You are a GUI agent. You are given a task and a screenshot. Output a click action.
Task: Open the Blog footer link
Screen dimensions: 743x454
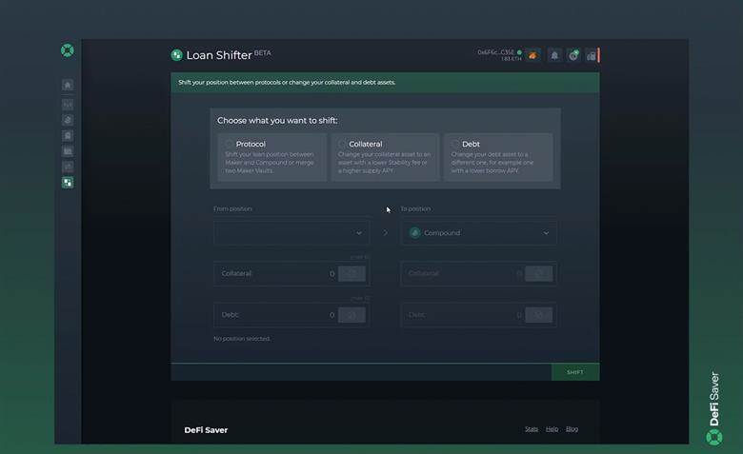tap(572, 429)
